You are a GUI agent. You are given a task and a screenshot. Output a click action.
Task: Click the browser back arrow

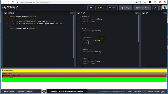(x=4, y=2)
